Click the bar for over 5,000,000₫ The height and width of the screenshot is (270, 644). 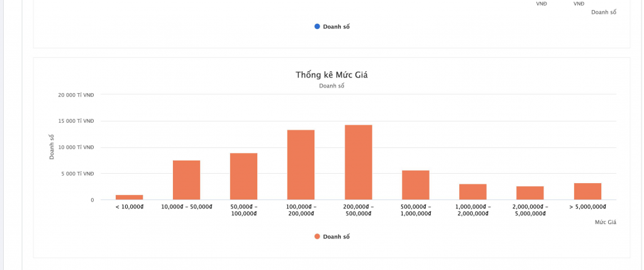(x=587, y=191)
